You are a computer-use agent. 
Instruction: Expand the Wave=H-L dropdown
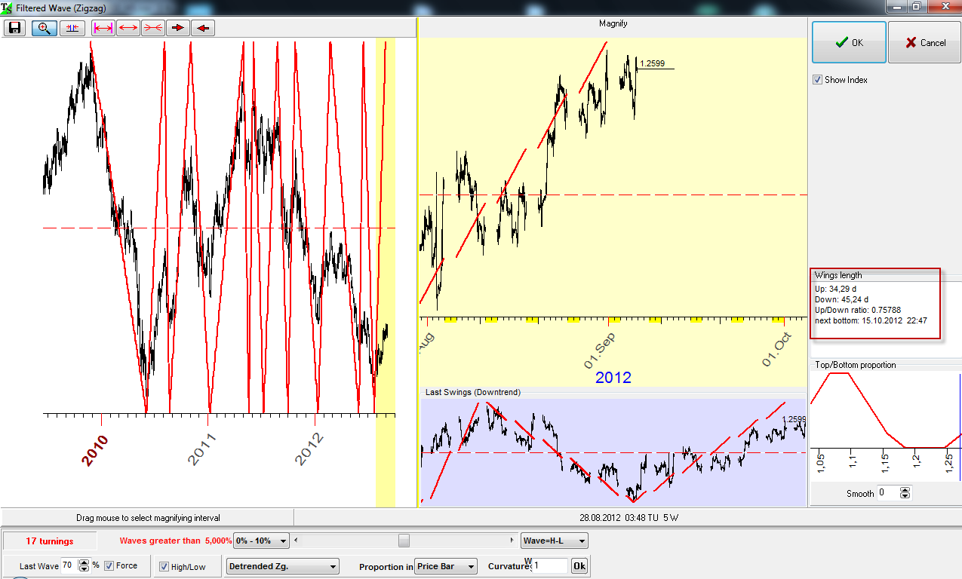(554, 541)
